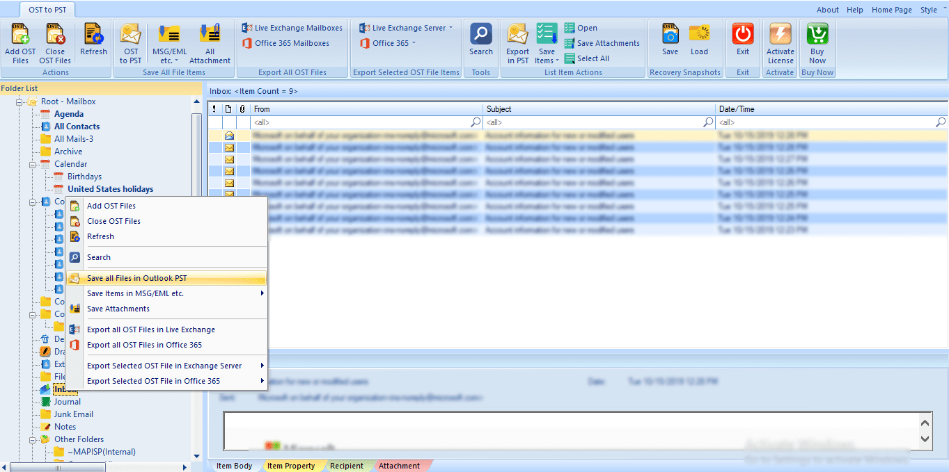
Task: Select the All Mails-3 folder
Action: point(74,139)
